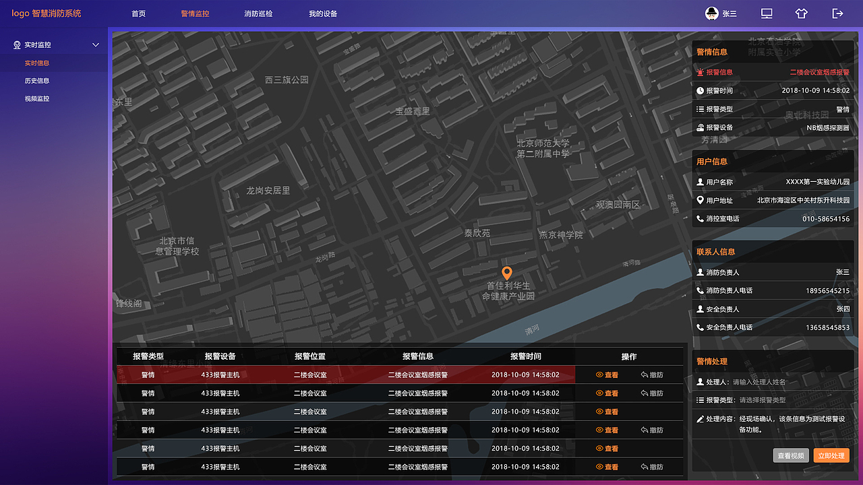Screen dimensions: 863x485
Task: Click the NB烟感探测器 device value
Action: click(829, 127)
